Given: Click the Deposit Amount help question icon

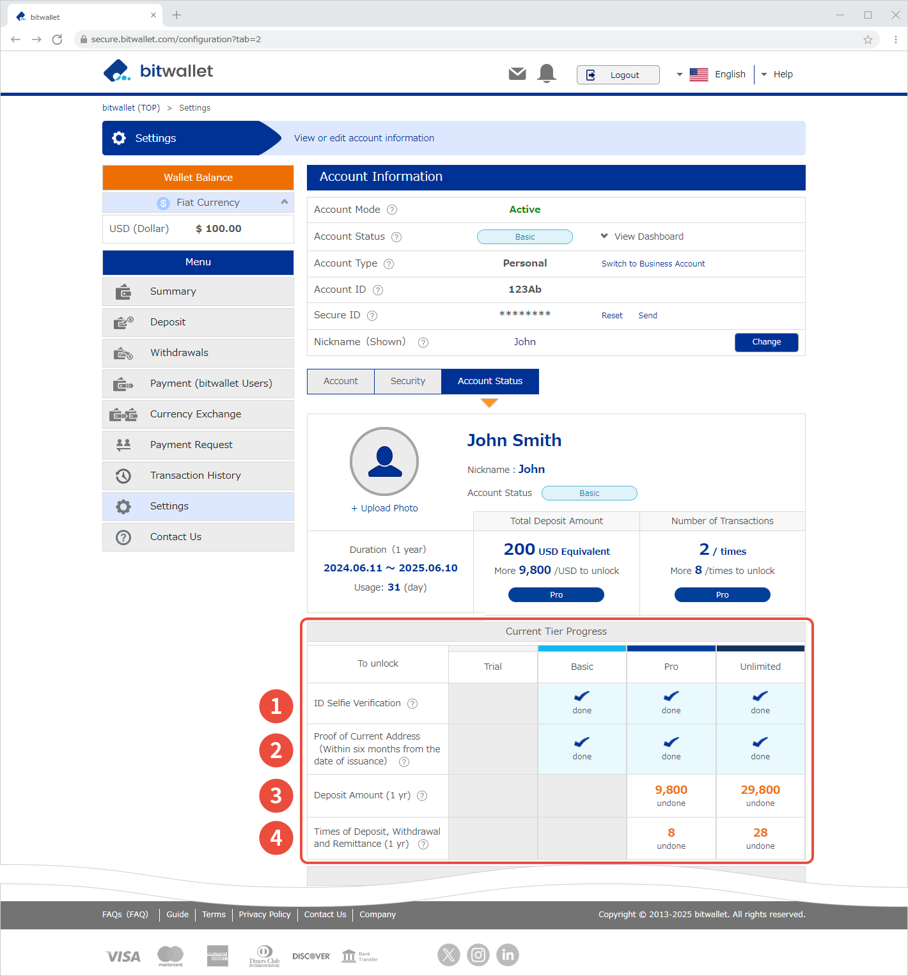Looking at the screenshot, I should tap(422, 796).
